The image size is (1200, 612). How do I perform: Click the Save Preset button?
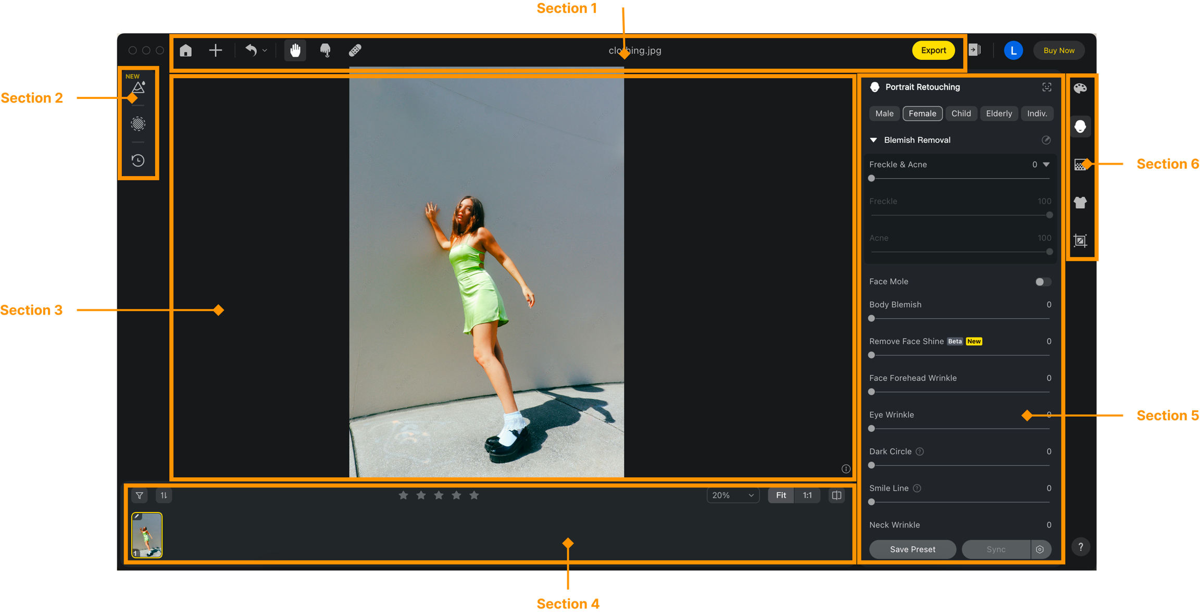coord(913,549)
